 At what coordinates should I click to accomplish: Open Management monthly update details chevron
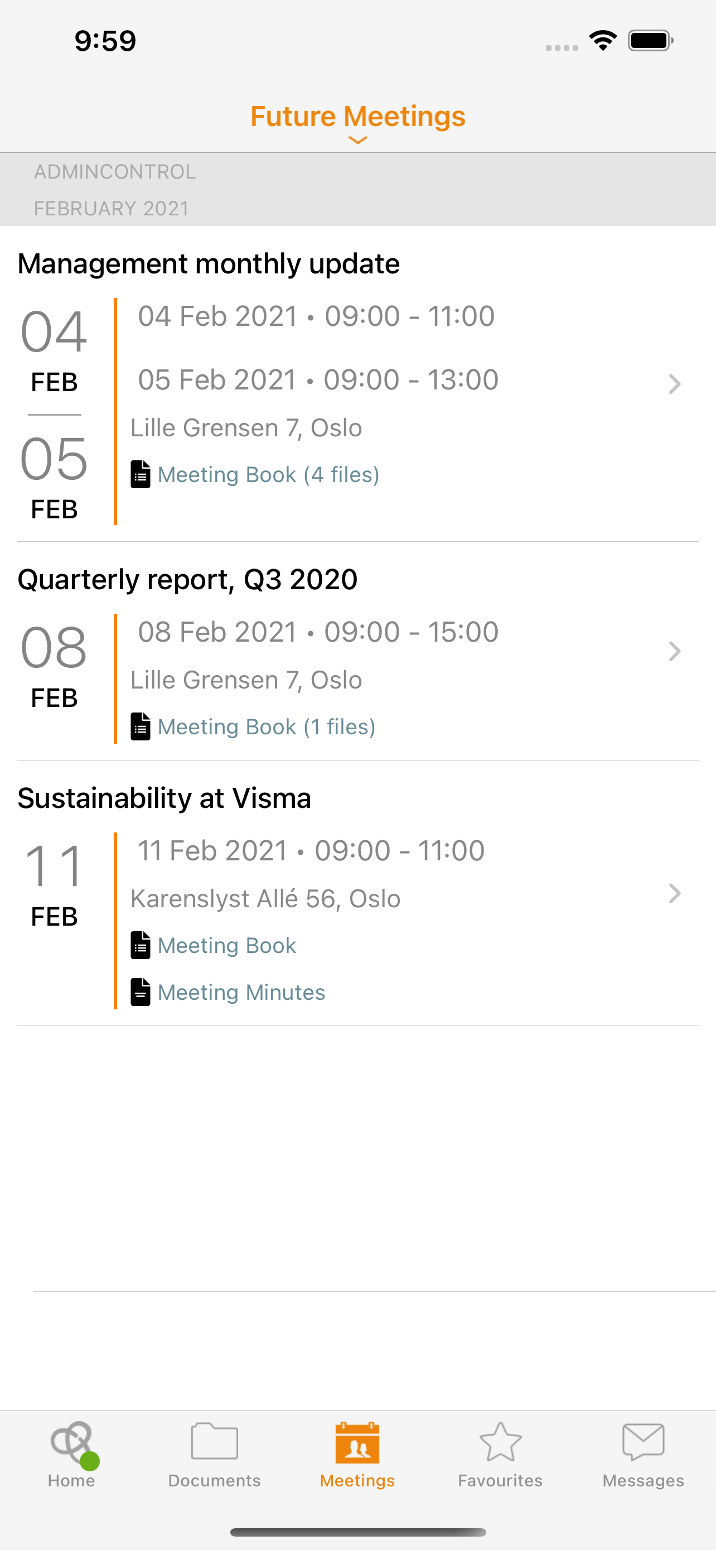(x=675, y=384)
